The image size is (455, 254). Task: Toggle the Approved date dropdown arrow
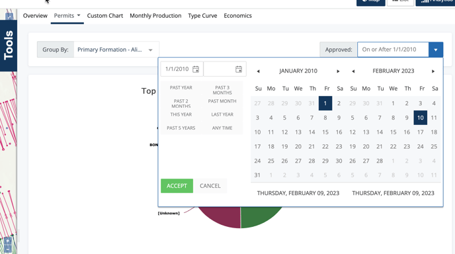(x=436, y=50)
